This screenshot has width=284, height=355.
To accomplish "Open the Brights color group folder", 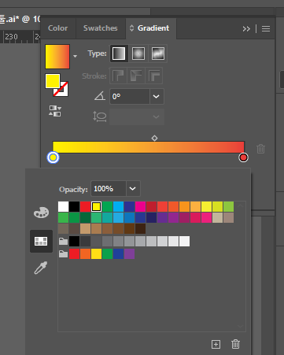I will (63, 253).
